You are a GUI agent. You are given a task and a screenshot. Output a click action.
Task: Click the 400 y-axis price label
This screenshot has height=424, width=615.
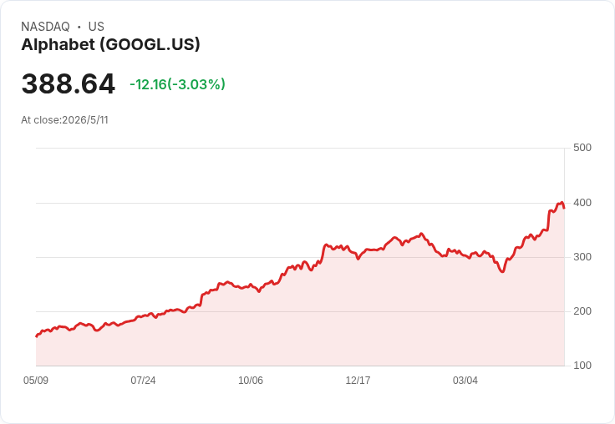(582, 203)
